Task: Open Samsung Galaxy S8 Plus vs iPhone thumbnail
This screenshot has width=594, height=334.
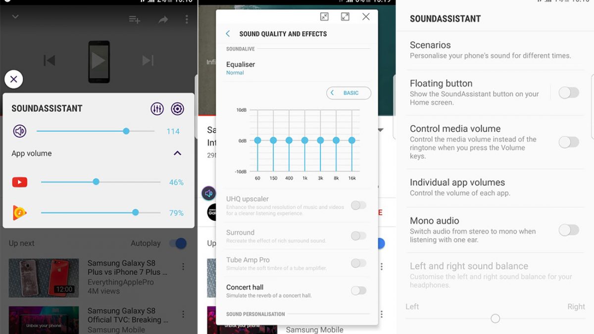Action: click(44, 278)
